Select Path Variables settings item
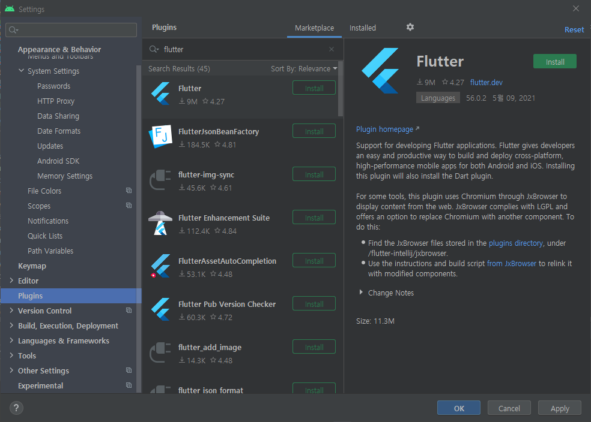Screen dimensions: 591x422 click(50, 251)
